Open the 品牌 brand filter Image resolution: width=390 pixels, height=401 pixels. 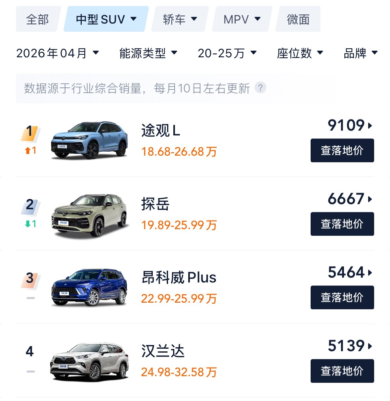click(361, 53)
